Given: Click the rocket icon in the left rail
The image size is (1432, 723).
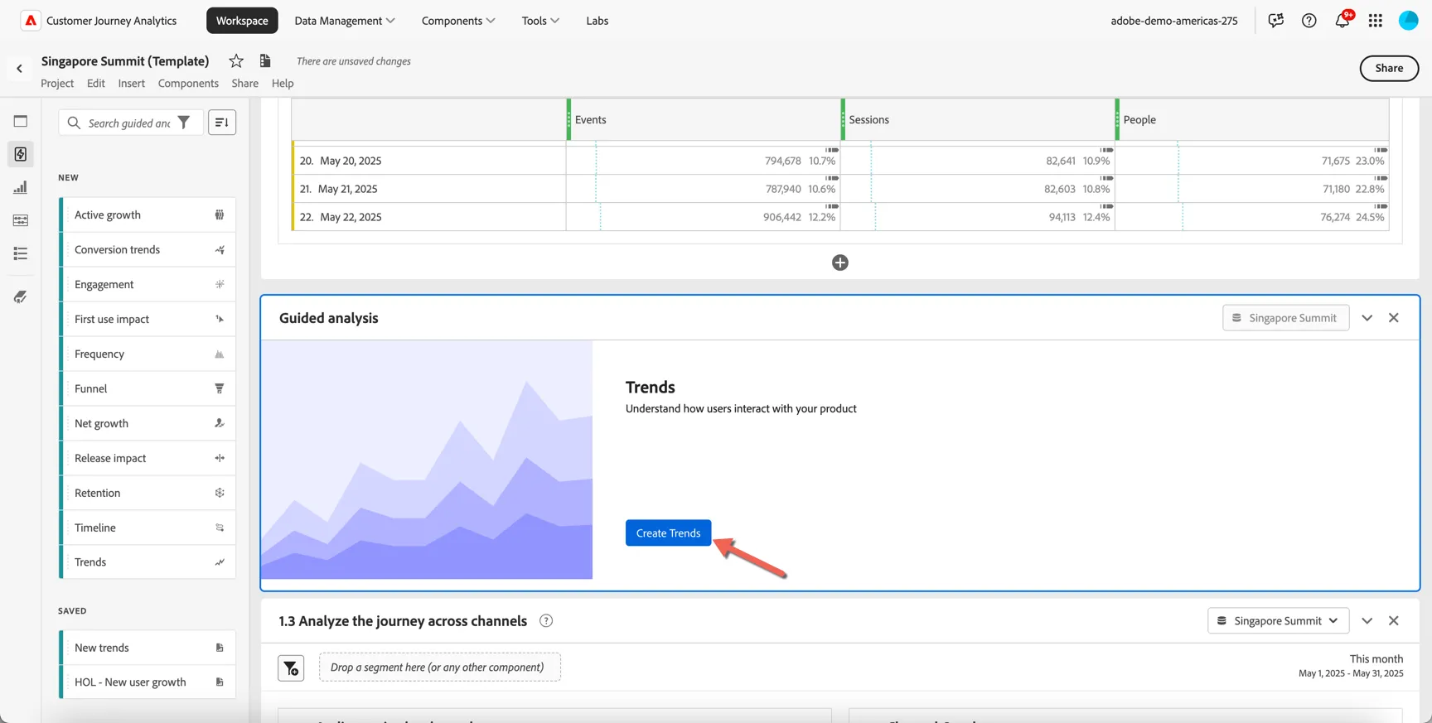Looking at the screenshot, I should pyautogui.click(x=21, y=296).
